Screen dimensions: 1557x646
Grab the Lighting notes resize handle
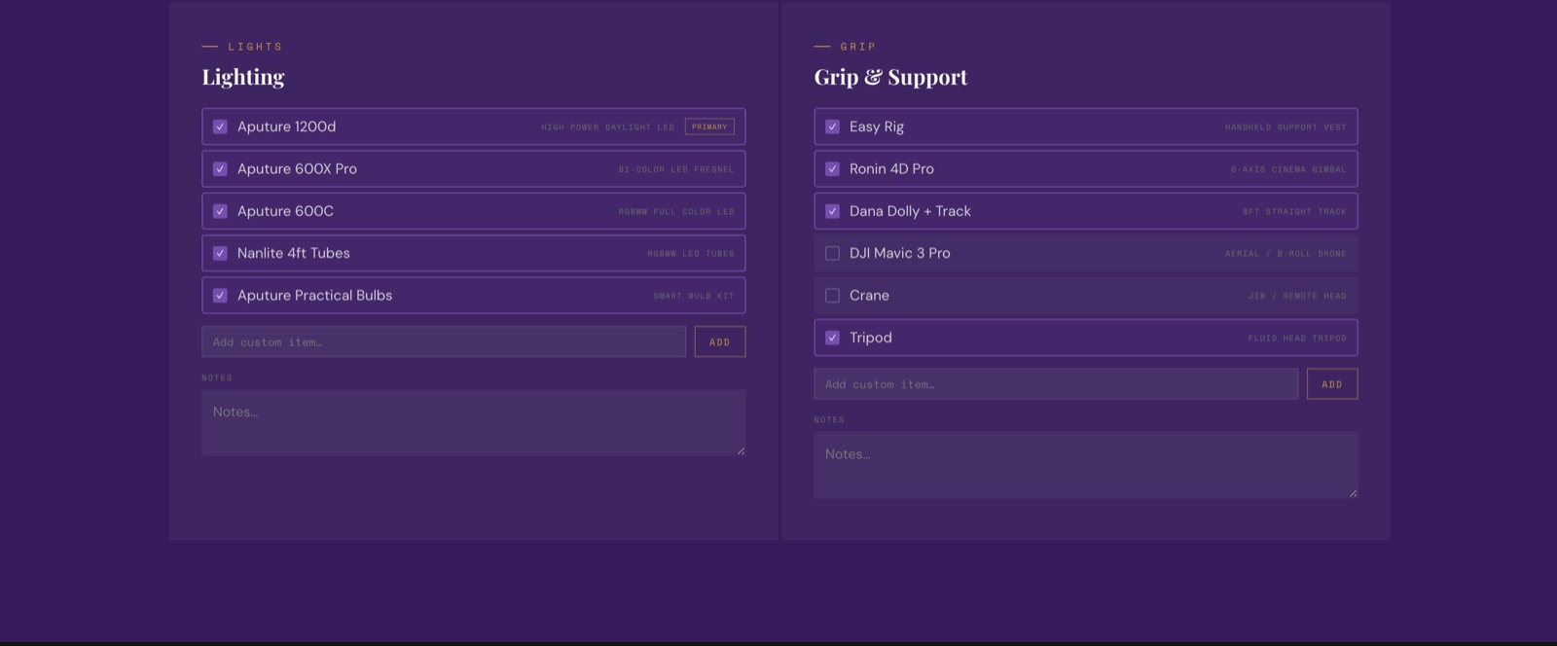click(x=741, y=450)
